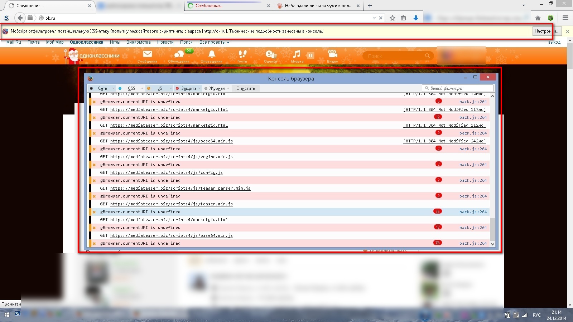Go to the browser home page icon

click(538, 18)
